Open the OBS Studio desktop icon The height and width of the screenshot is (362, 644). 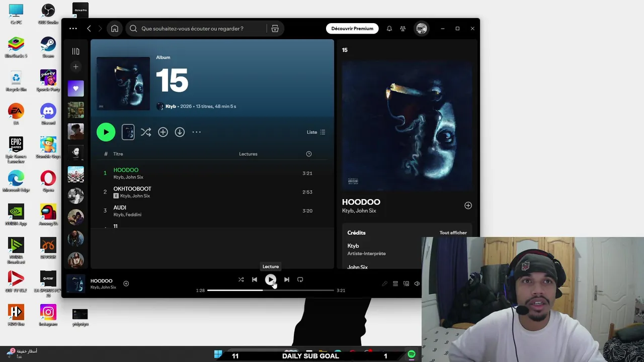[x=48, y=14]
